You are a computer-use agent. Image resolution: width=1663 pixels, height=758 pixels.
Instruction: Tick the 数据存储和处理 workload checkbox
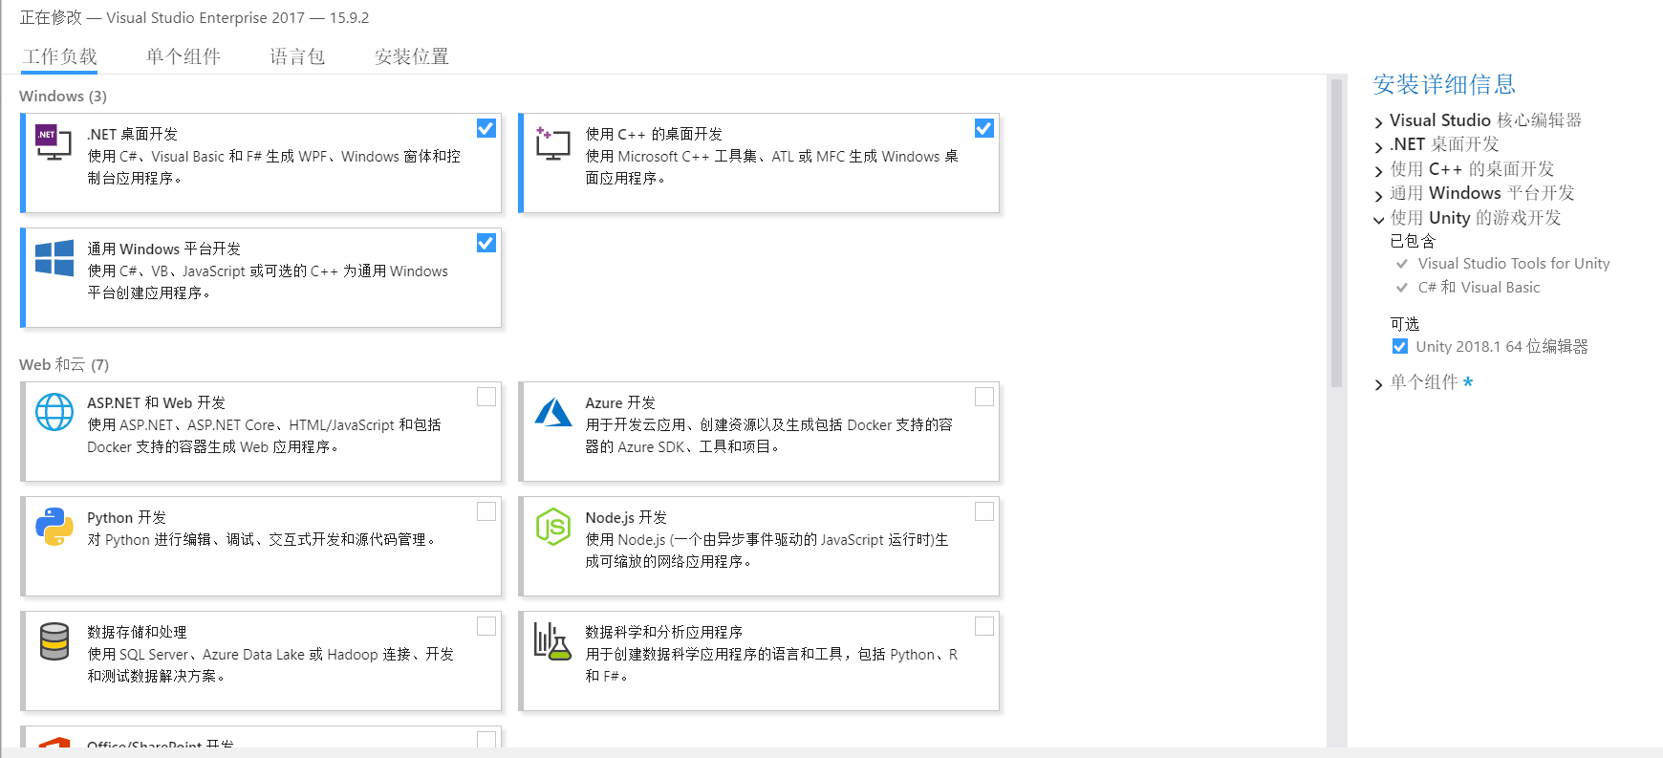(486, 626)
